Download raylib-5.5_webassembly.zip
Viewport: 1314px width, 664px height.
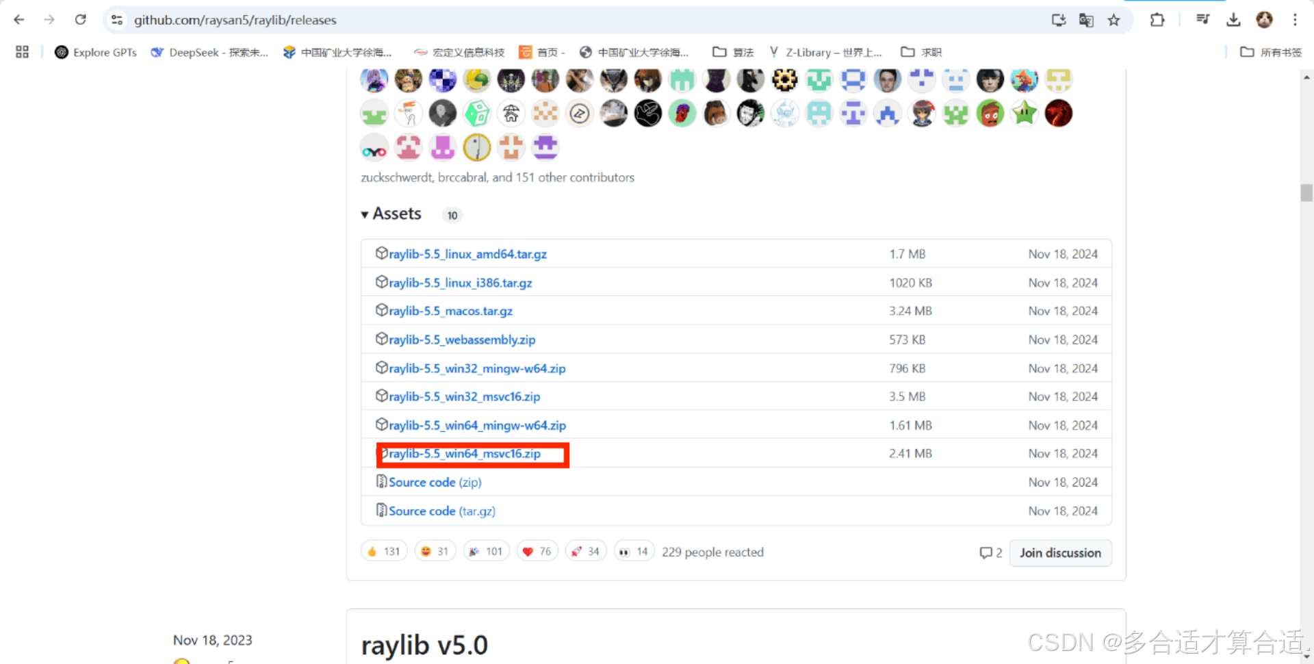click(x=462, y=340)
